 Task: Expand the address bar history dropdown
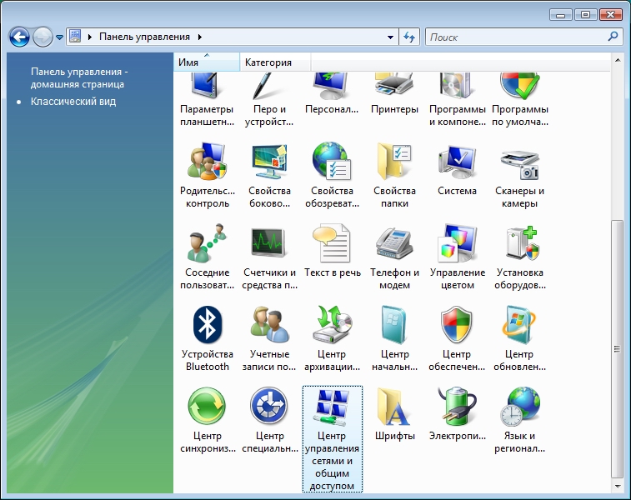[391, 37]
